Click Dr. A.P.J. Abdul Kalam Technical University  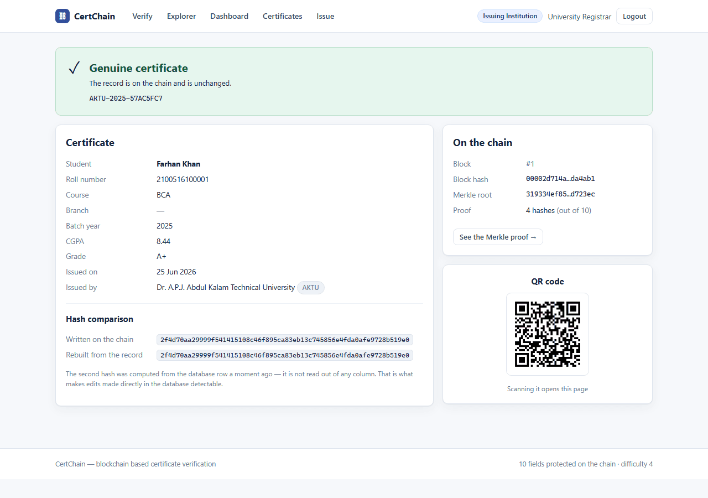click(226, 287)
